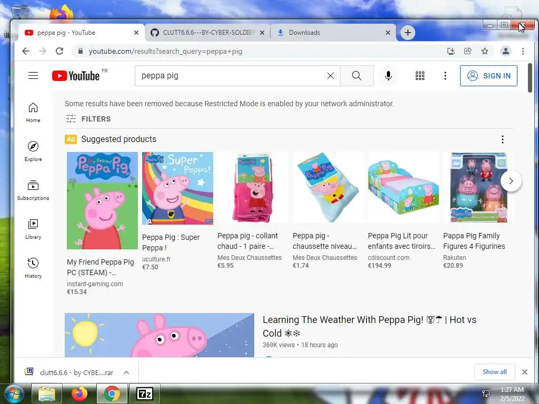This screenshot has height=404, width=539.
Task: Click the address bar URL
Action: click(x=165, y=51)
